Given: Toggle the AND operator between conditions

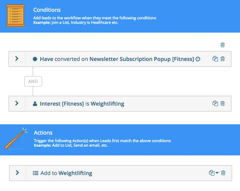Looking at the screenshot, I should click(x=33, y=81).
